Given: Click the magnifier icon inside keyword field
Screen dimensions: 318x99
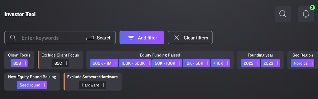Looking at the screenshot, I should 13,38.
